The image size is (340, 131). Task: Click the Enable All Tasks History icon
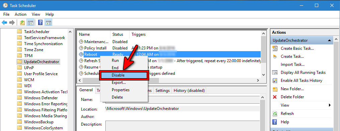pos(275,81)
